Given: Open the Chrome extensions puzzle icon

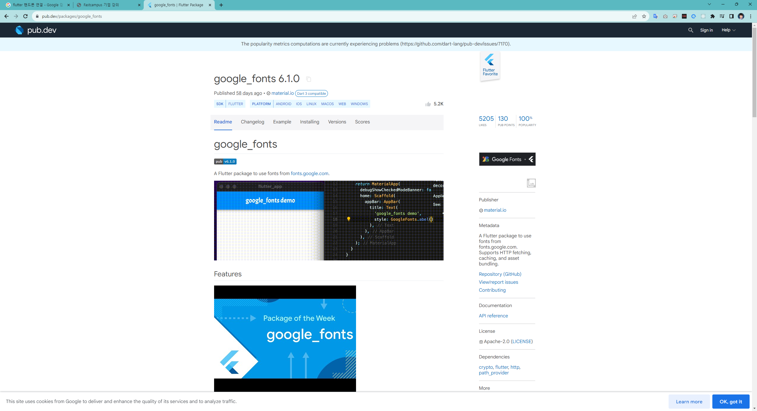Looking at the screenshot, I should tap(713, 16).
